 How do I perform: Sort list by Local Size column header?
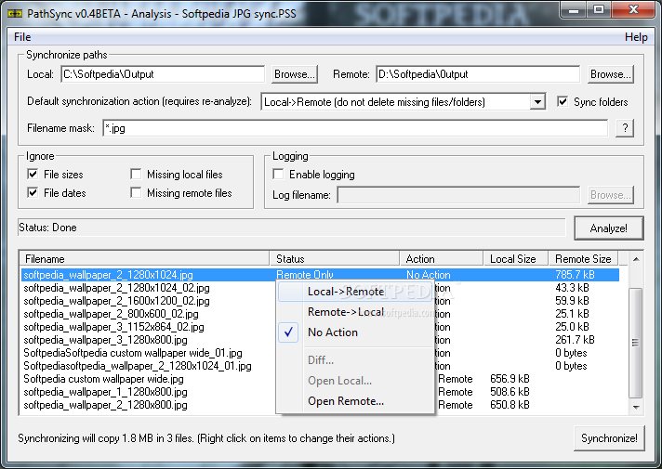pyautogui.click(x=516, y=258)
